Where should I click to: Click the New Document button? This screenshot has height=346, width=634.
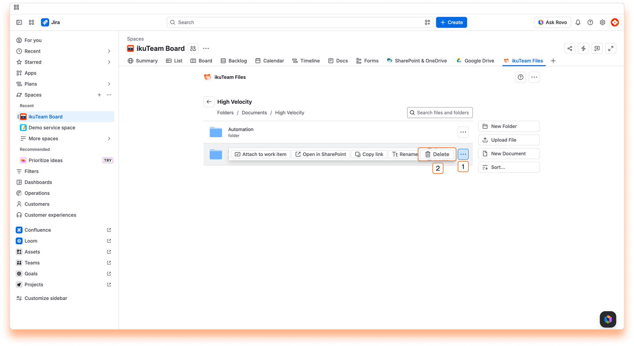[509, 154]
